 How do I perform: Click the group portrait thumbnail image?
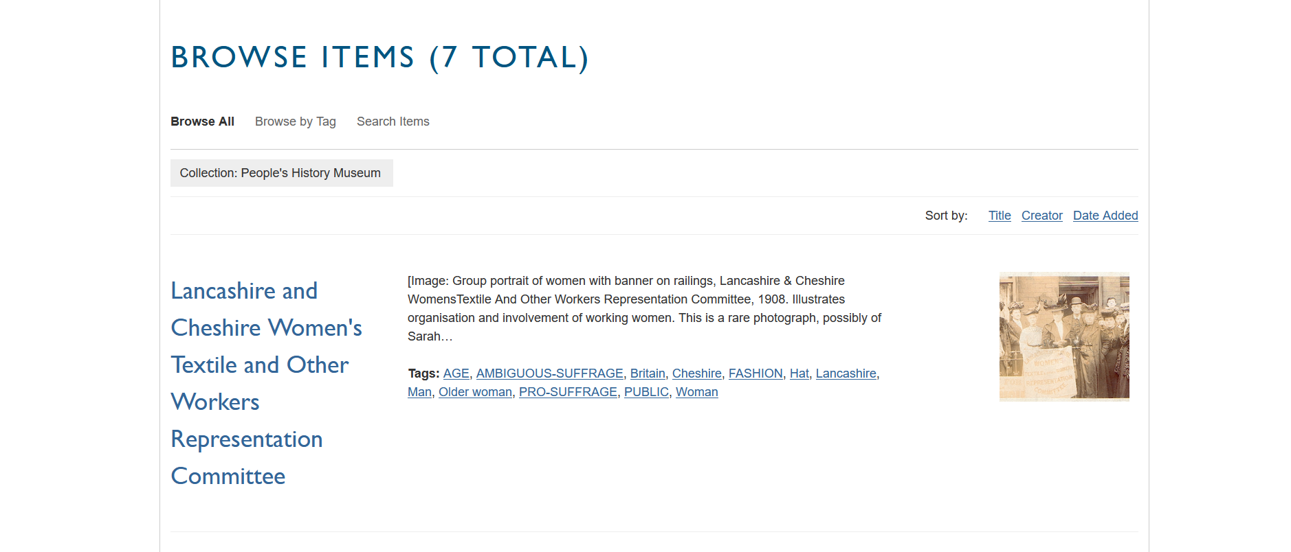(x=1063, y=336)
